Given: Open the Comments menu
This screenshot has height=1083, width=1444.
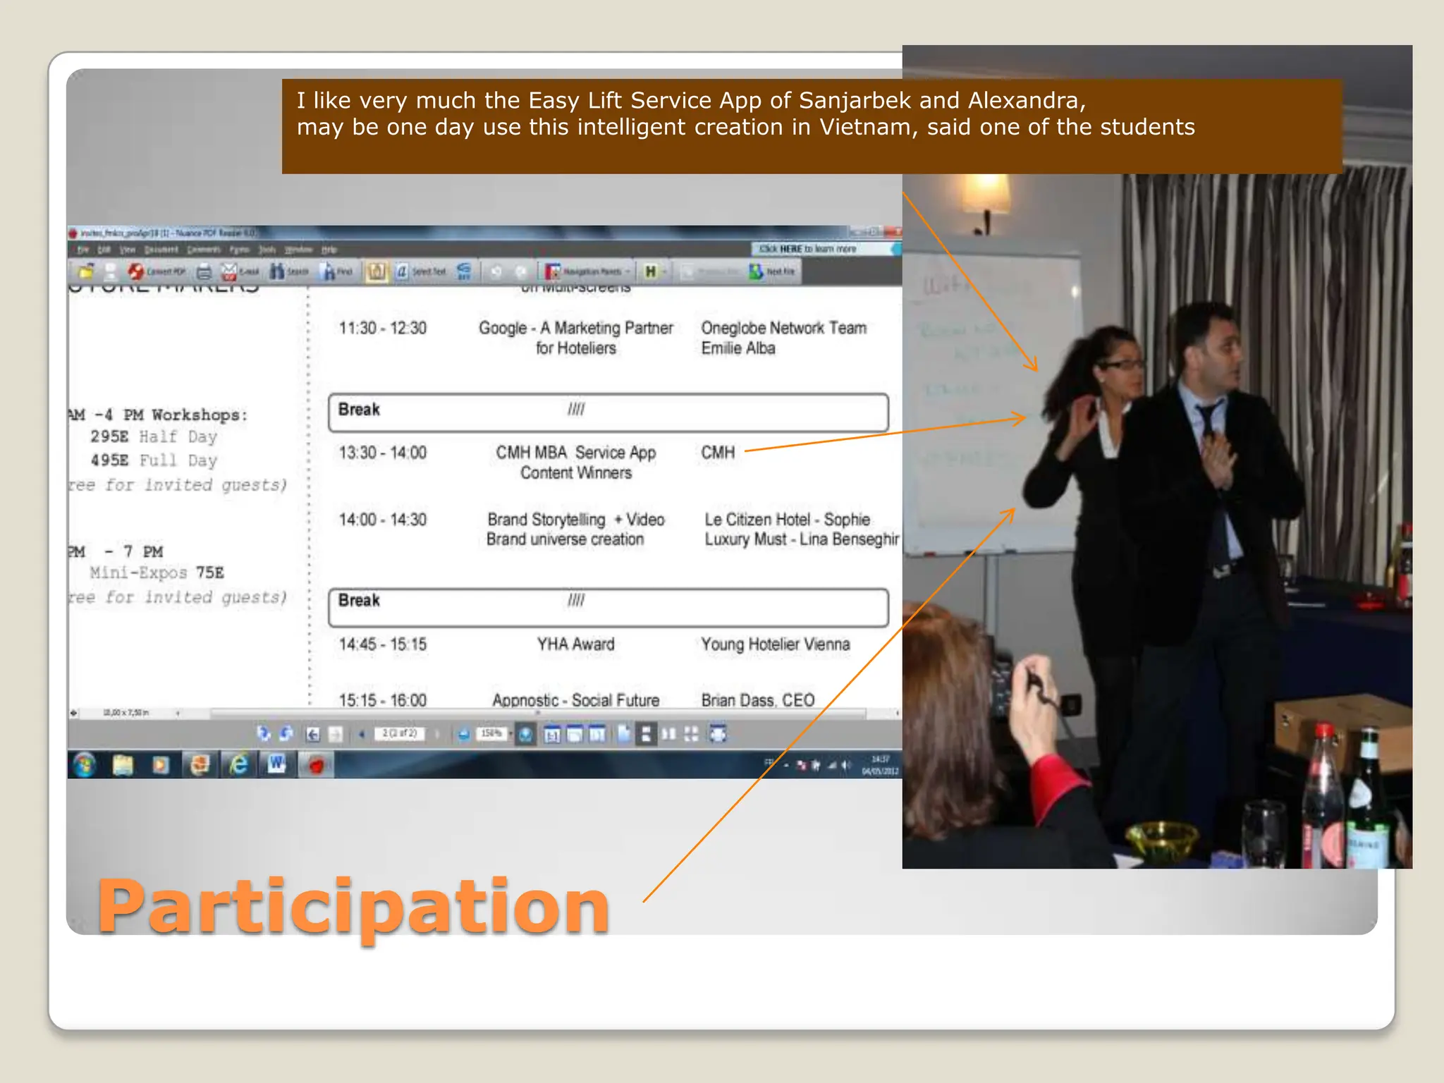Looking at the screenshot, I should 204,250.
